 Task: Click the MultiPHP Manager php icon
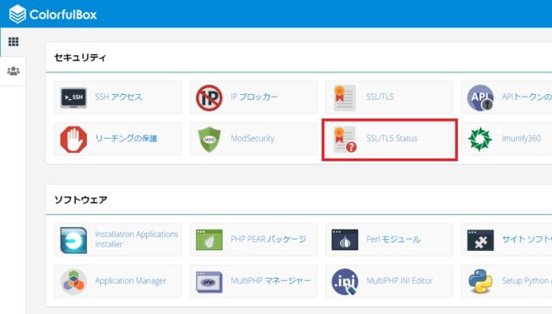[x=209, y=281]
